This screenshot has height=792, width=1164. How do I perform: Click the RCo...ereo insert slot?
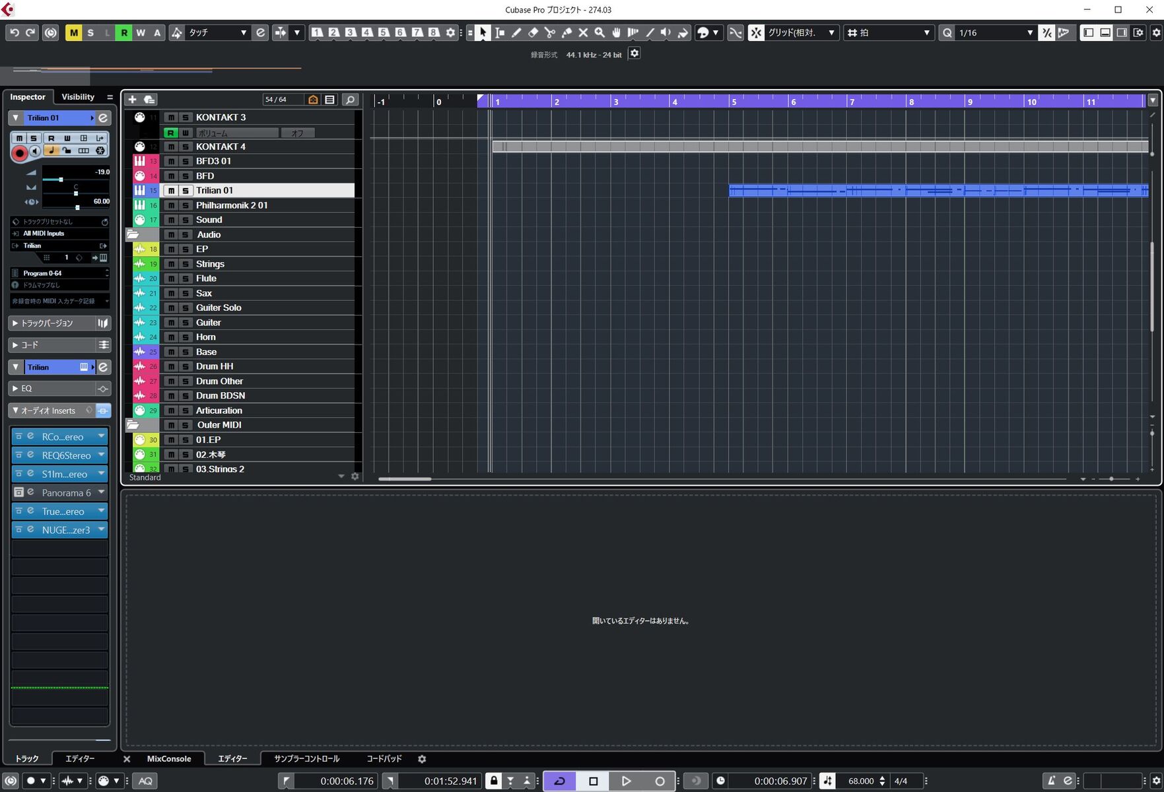(x=63, y=436)
